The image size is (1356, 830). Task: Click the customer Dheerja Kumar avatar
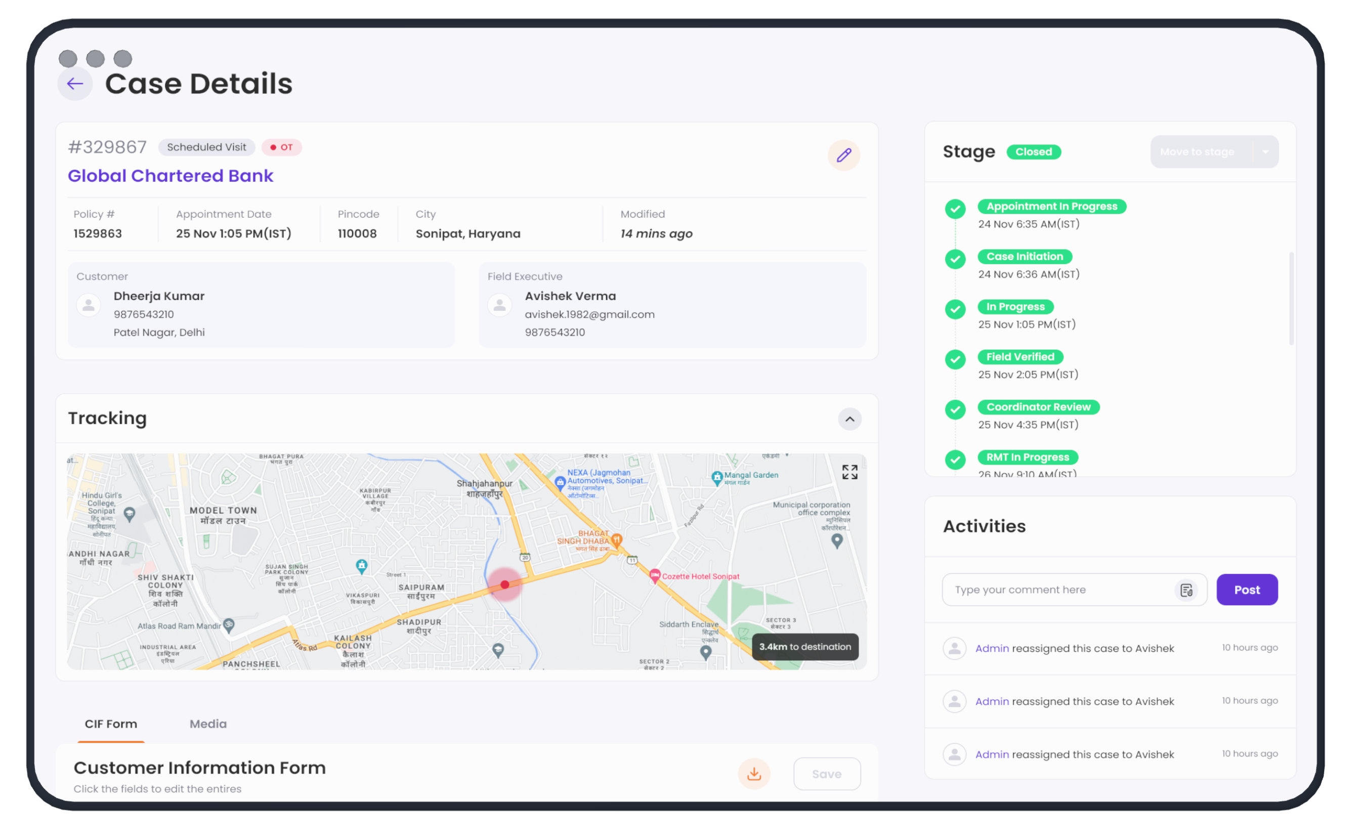click(89, 305)
